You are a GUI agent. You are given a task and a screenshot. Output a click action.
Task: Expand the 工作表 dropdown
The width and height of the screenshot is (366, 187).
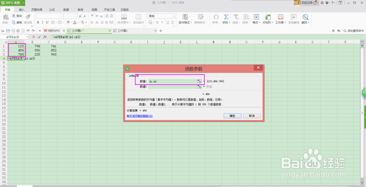[285, 23]
